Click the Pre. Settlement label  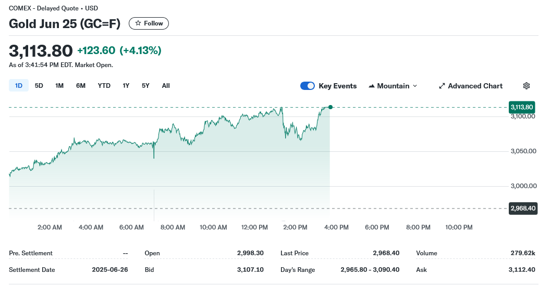tap(31, 253)
